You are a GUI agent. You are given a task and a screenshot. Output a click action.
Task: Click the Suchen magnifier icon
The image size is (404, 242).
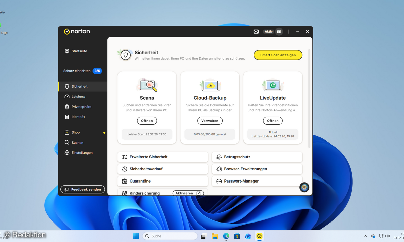coord(67,142)
